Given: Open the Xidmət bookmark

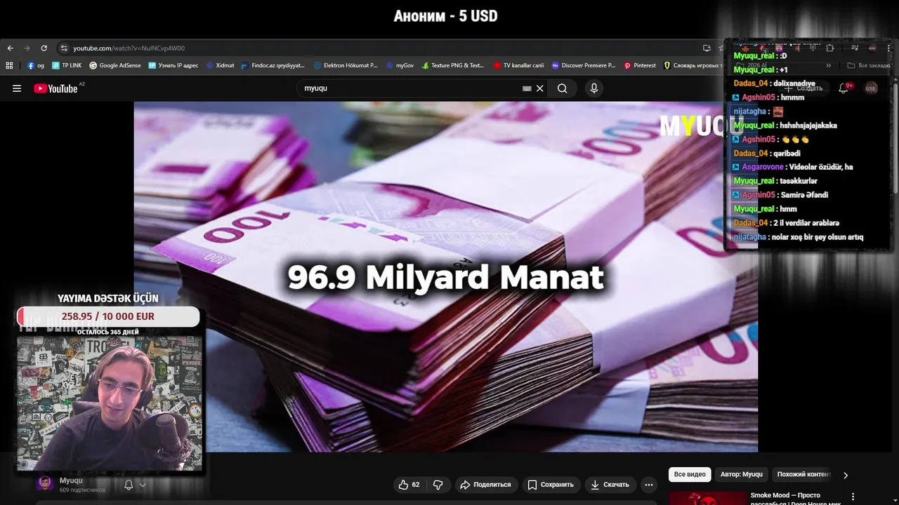Looking at the screenshot, I should click(220, 65).
